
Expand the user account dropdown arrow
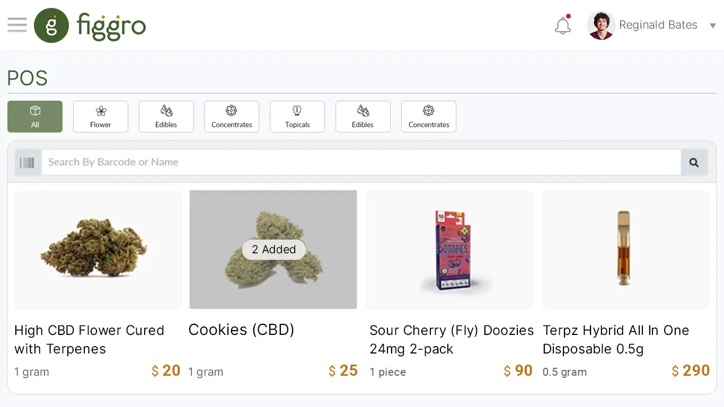point(713,25)
